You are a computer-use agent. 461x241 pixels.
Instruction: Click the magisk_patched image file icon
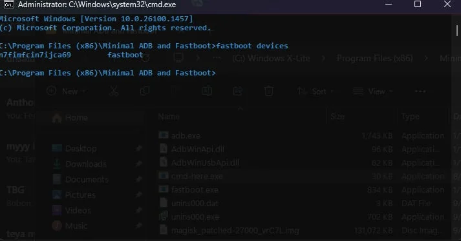coord(164,230)
